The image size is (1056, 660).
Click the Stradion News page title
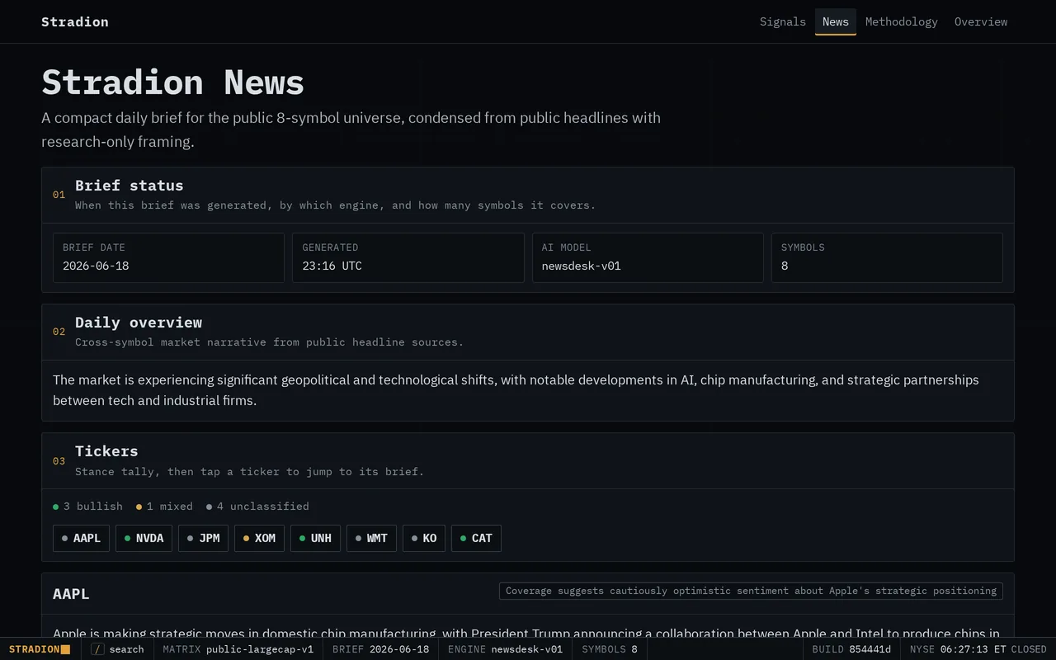[x=172, y=82]
